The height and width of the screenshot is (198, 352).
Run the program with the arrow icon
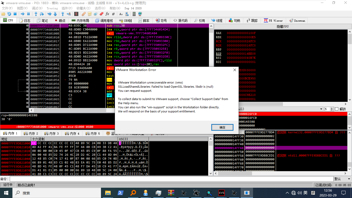[22, 14]
